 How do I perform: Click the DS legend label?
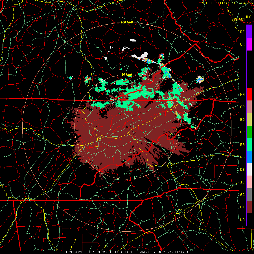tap(242, 170)
